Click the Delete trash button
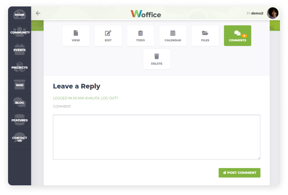Image resolution: width=288 pixels, height=195 pixels. click(157, 59)
